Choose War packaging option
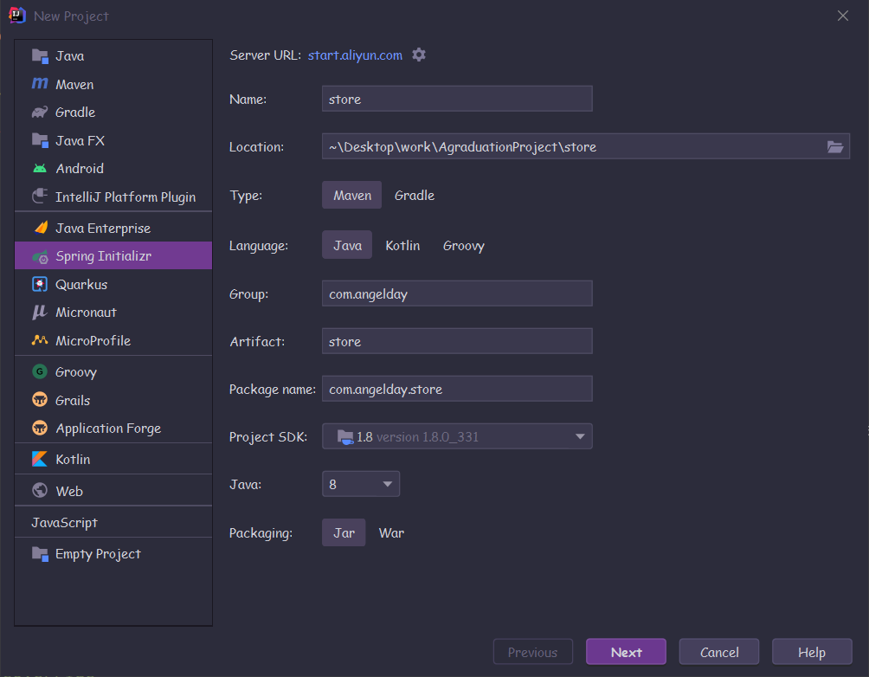The height and width of the screenshot is (677, 869). coord(391,533)
